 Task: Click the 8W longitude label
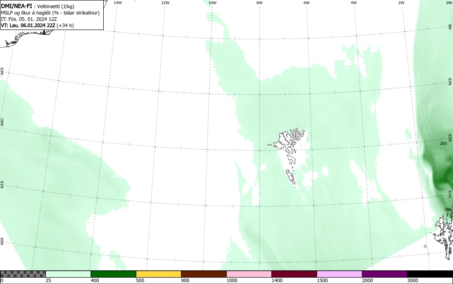tap(260, 3)
